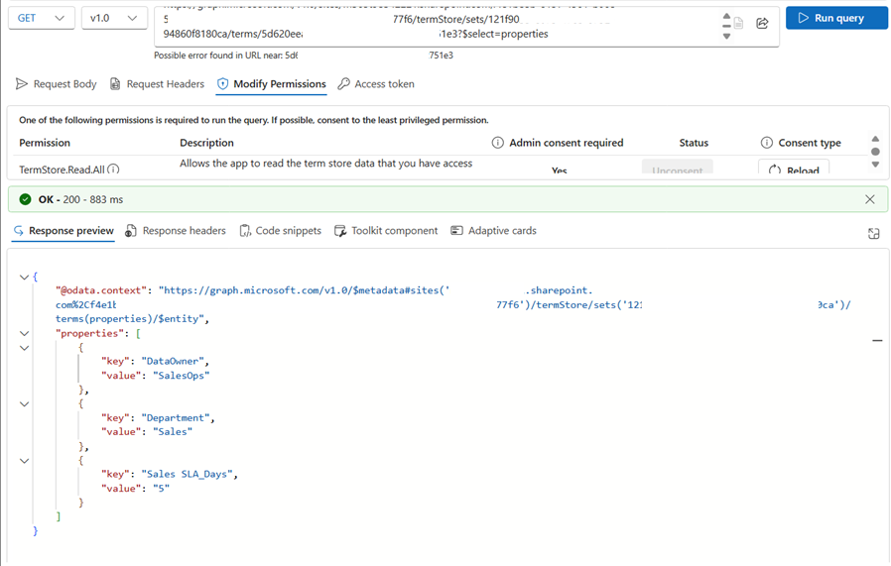This screenshot has height=566, width=891.
Task: Switch to the Request Headers tab
Action: click(x=157, y=84)
